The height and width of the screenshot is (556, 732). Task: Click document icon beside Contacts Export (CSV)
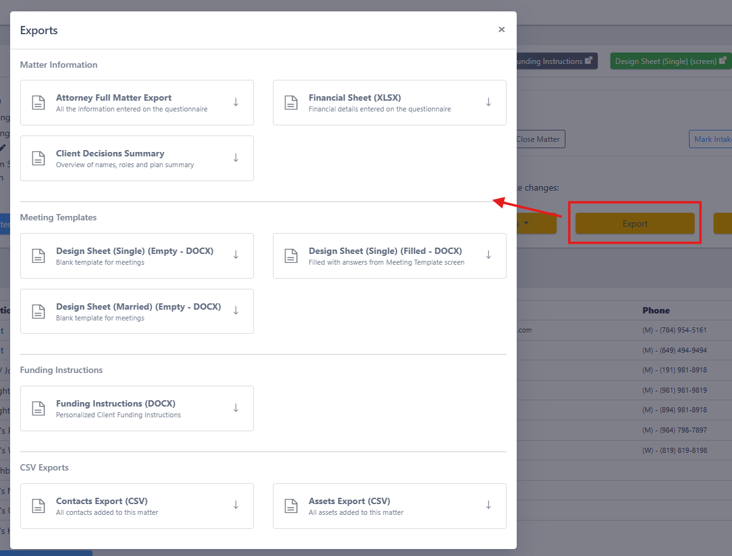(x=38, y=506)
